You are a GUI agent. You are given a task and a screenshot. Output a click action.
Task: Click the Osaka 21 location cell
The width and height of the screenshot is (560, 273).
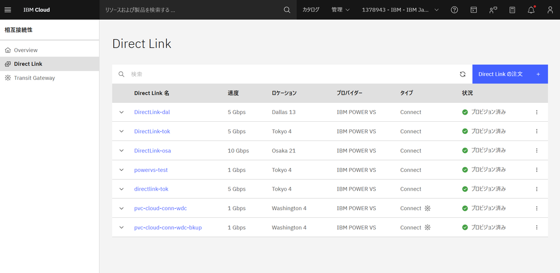[284, 150]
